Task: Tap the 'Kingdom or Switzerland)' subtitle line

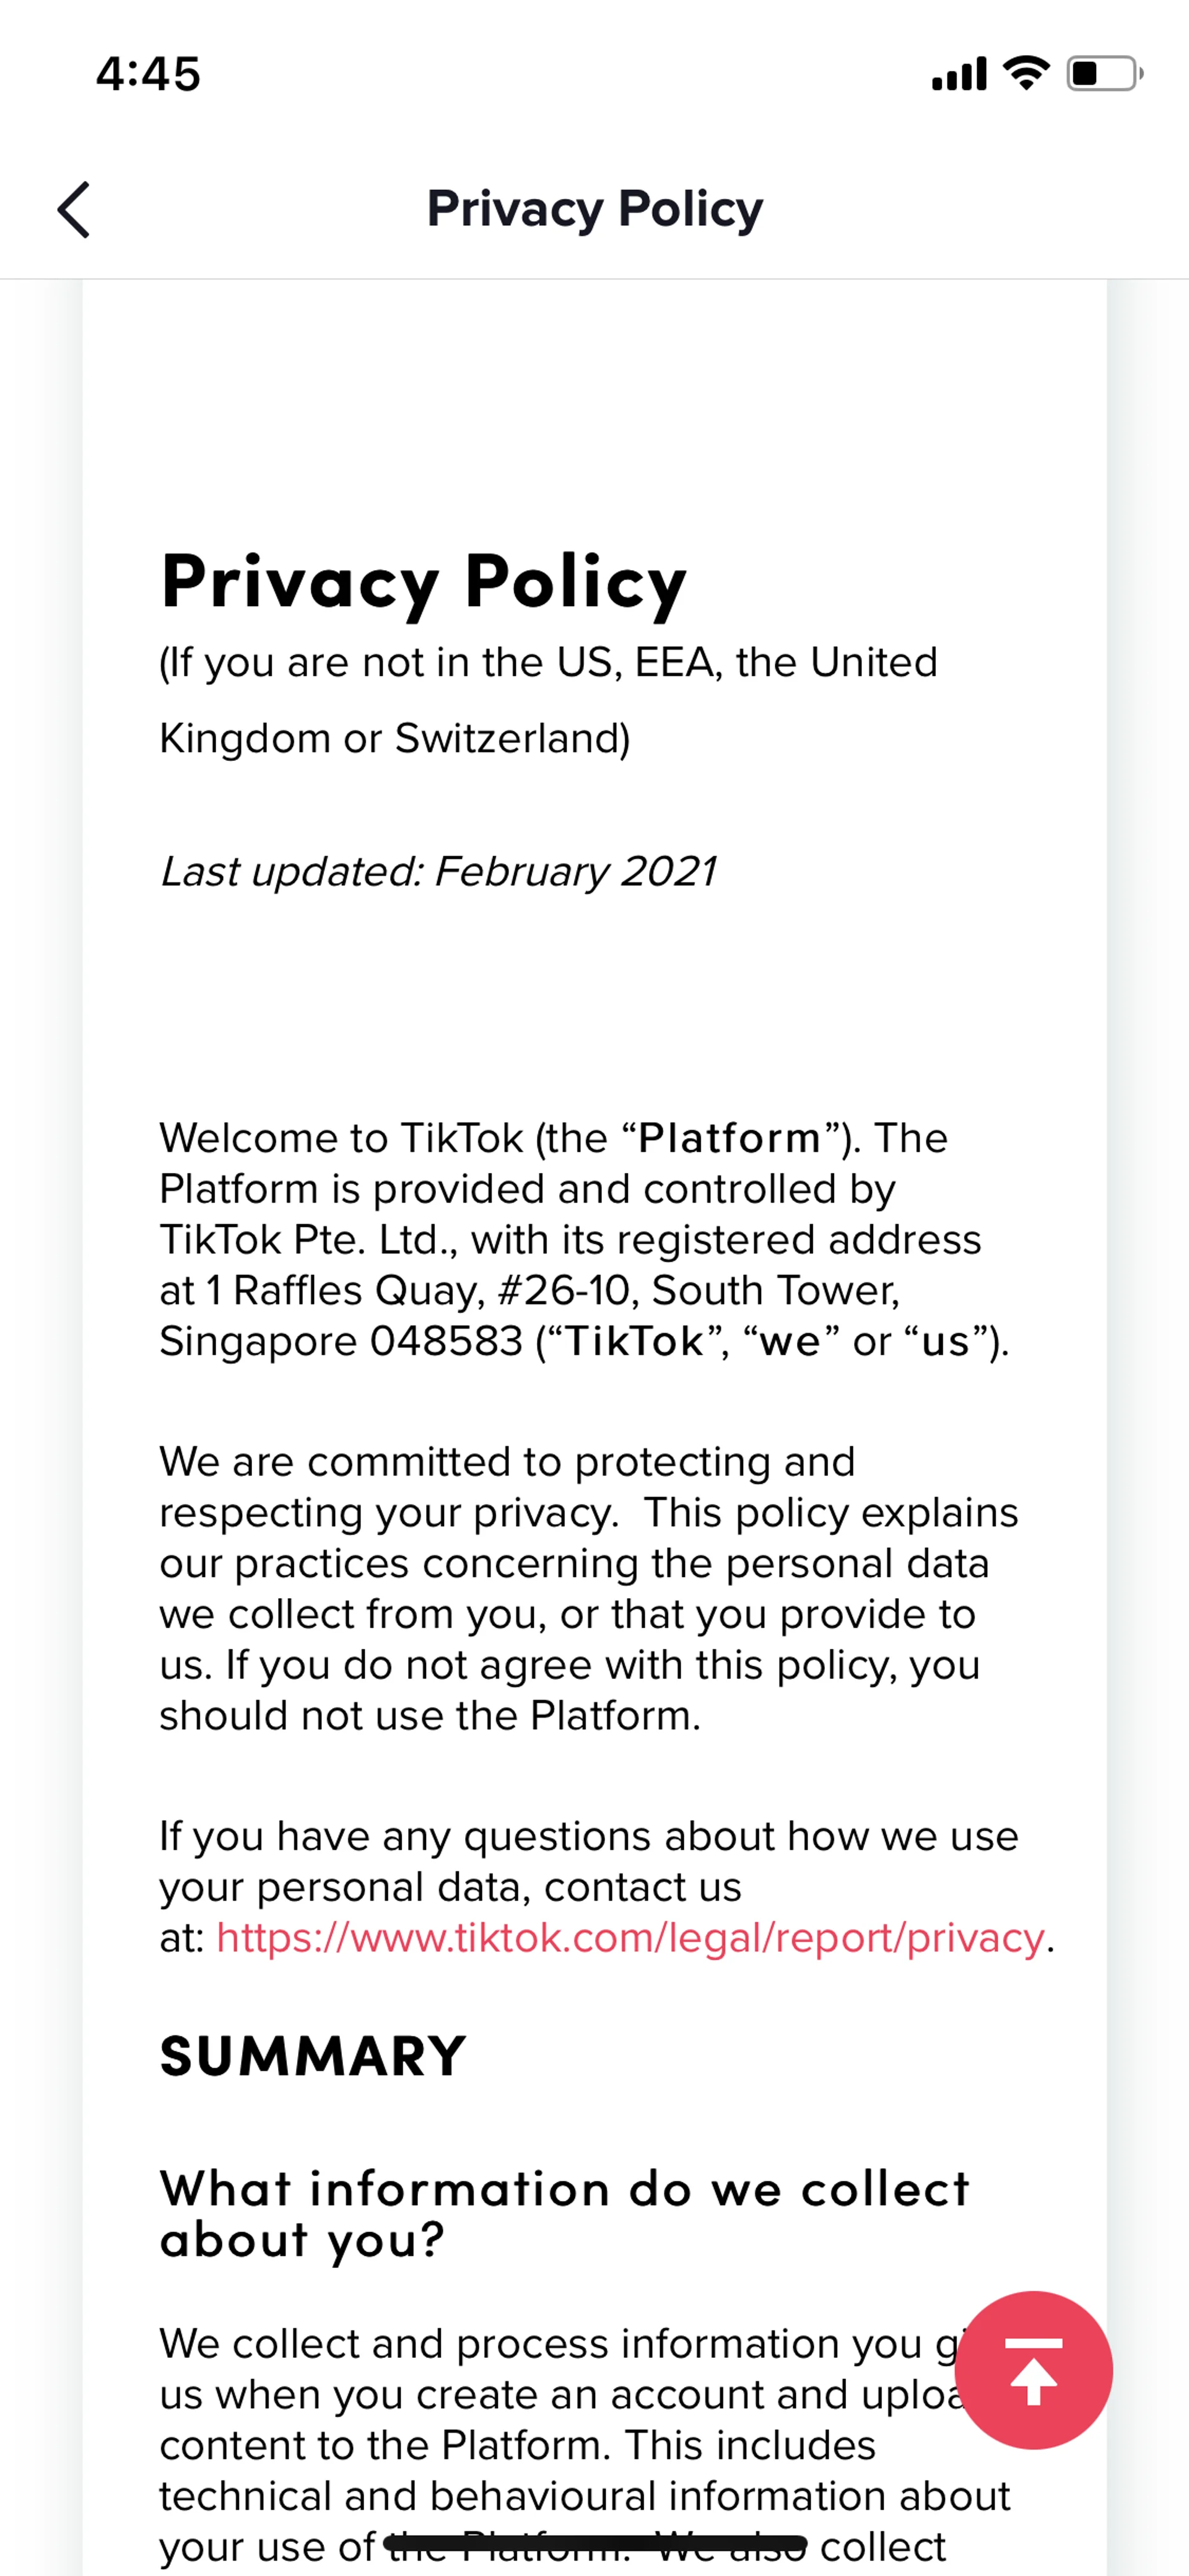Action: tap(394, 738)
